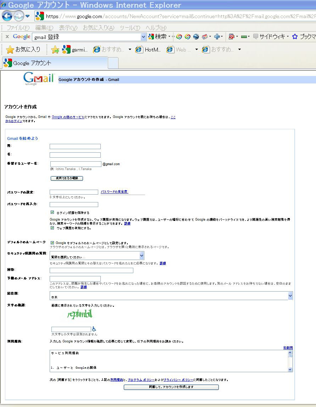Click the browser Back arrow button

(7, 16)
